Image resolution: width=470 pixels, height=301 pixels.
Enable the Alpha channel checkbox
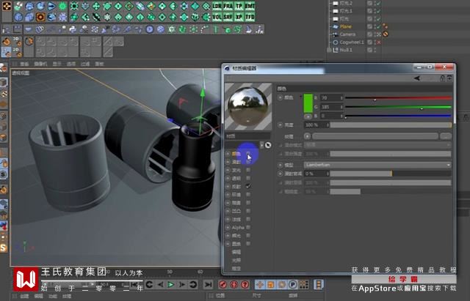tap(248, 227)
